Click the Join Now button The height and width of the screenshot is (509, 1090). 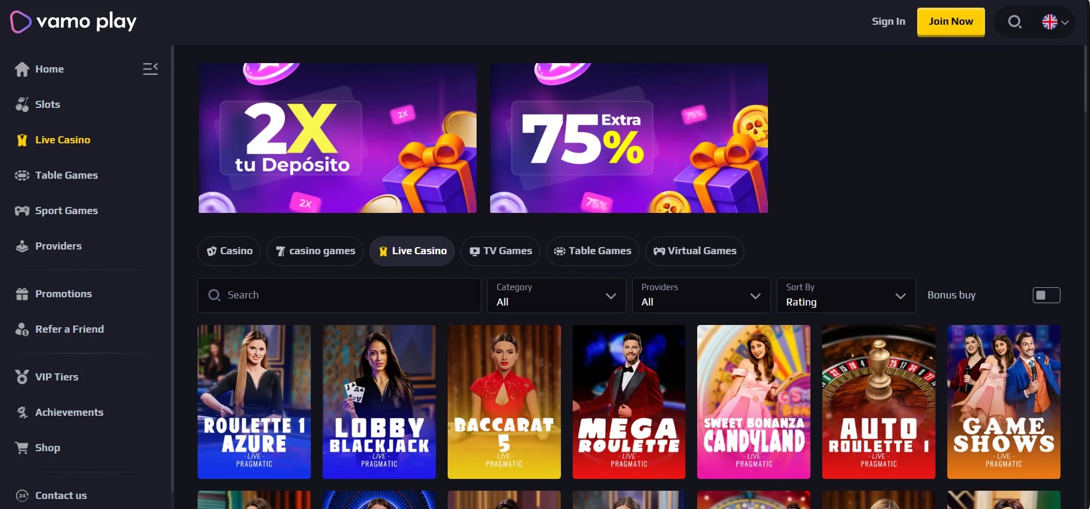pos(951,22)
